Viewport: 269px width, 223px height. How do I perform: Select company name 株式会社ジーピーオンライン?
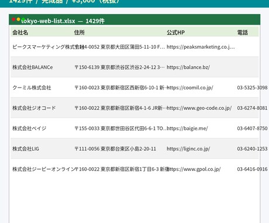44,169
